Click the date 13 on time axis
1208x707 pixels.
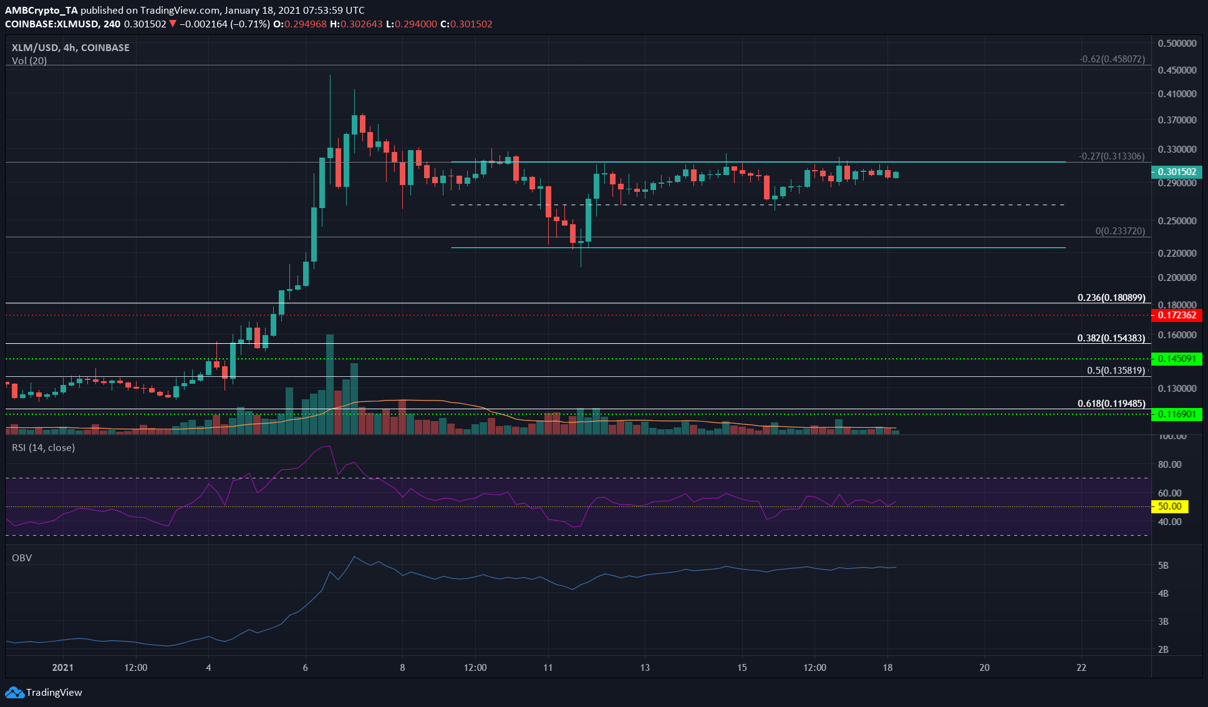pos(645,667)
